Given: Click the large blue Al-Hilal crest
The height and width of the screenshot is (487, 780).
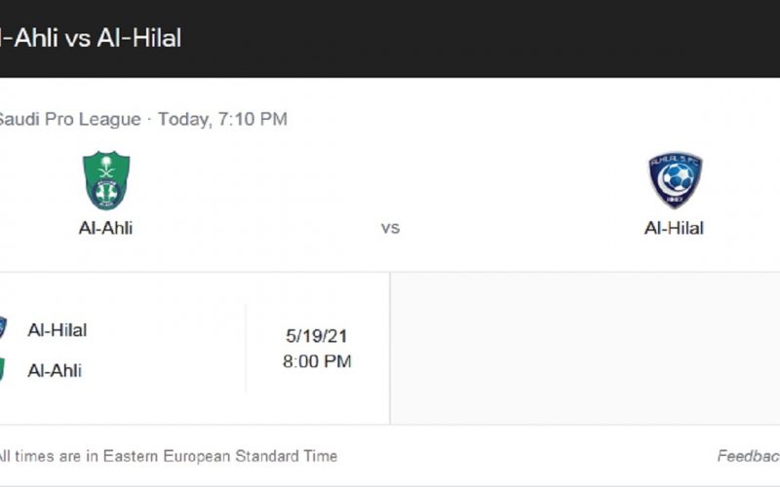Looking at the screenshot, I should point(675,180).
